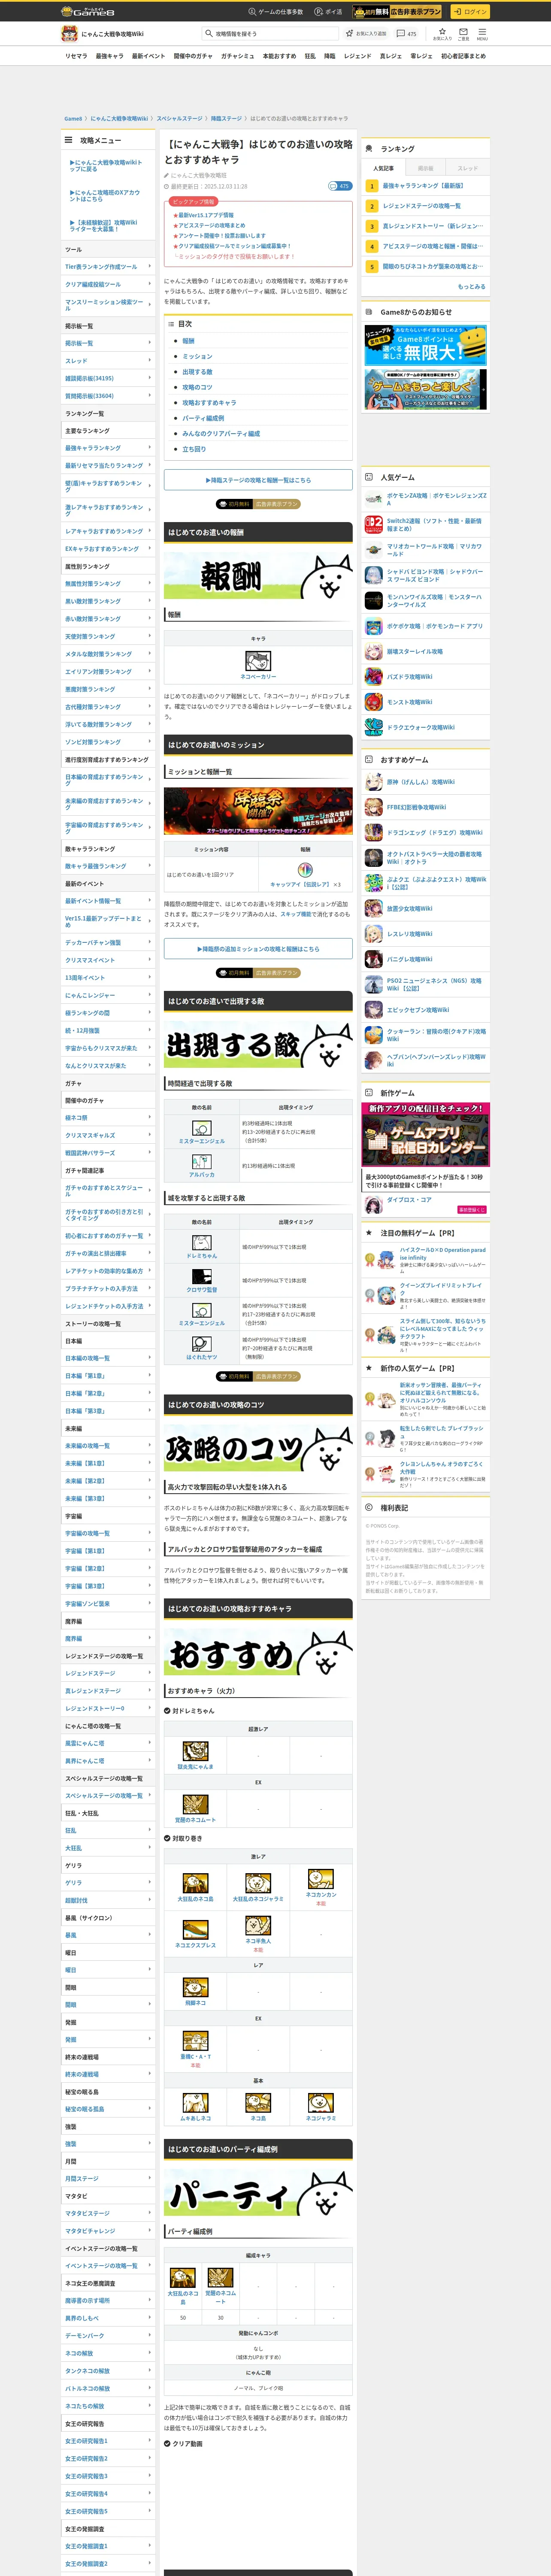
Task: Open the ご意見 mail icon in header
Action: click(463, 33)
